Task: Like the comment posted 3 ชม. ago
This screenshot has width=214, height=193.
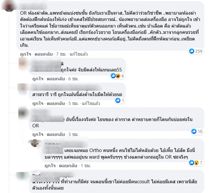Action: (x=38, y=135)
